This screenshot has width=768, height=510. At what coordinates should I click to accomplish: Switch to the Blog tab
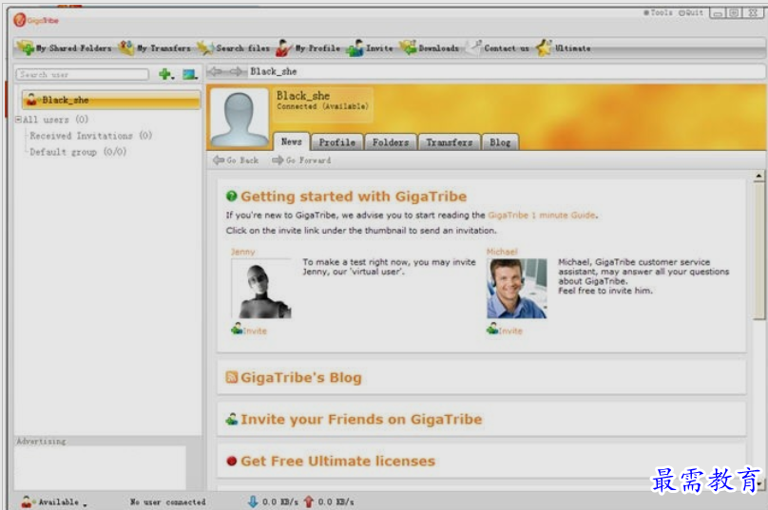500,142
